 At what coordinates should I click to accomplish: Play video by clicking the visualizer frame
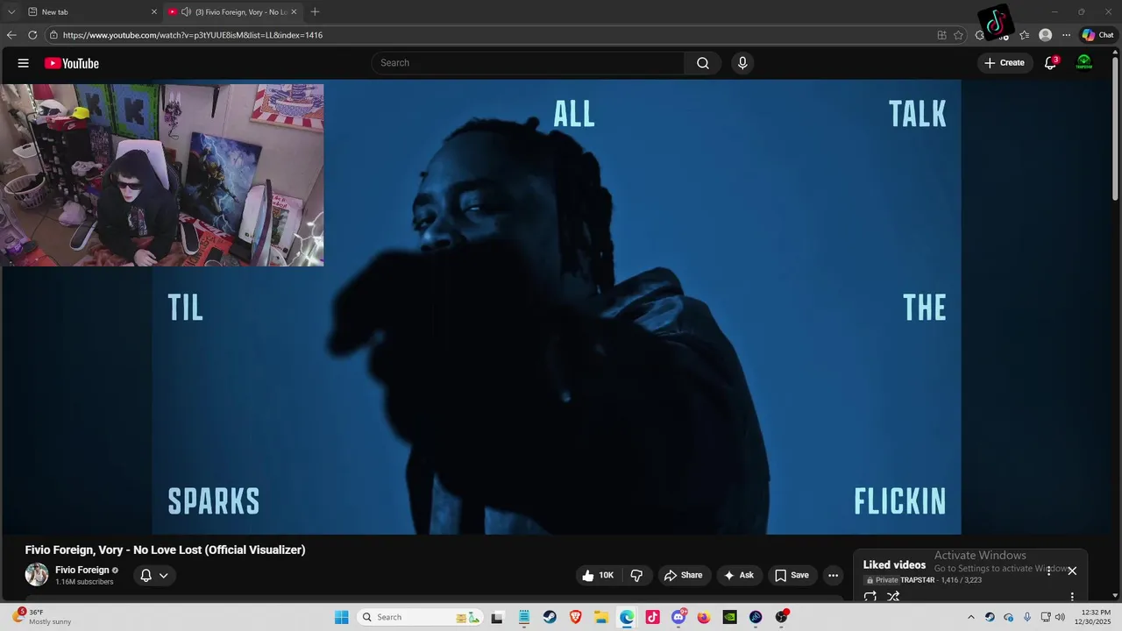point(557,307)
